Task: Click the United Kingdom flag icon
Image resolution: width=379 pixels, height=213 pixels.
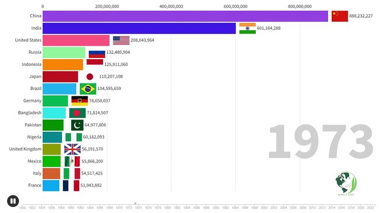Action: tap(72, 149)
